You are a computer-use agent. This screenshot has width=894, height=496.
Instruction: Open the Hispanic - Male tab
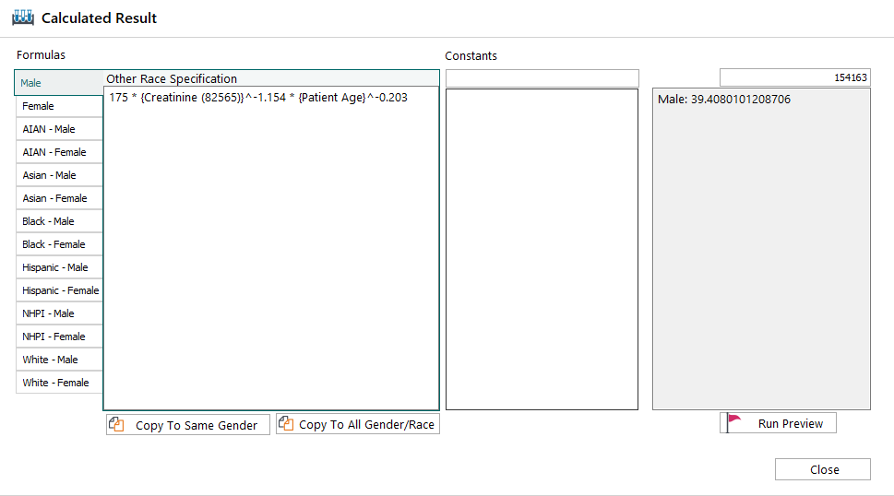[x=59, y=267]
